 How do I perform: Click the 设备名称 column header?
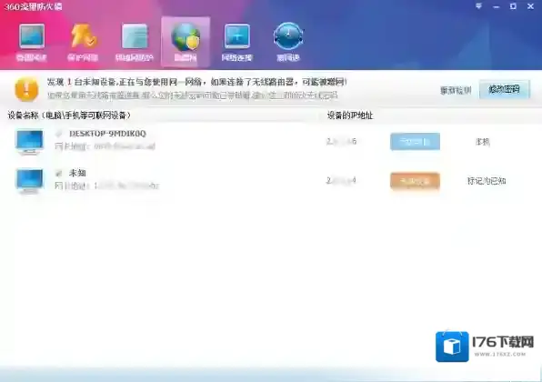[x=69, y=116]
